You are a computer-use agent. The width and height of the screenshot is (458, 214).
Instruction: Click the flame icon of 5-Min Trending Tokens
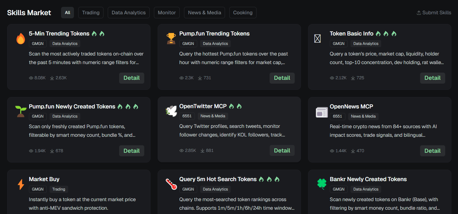21,38
